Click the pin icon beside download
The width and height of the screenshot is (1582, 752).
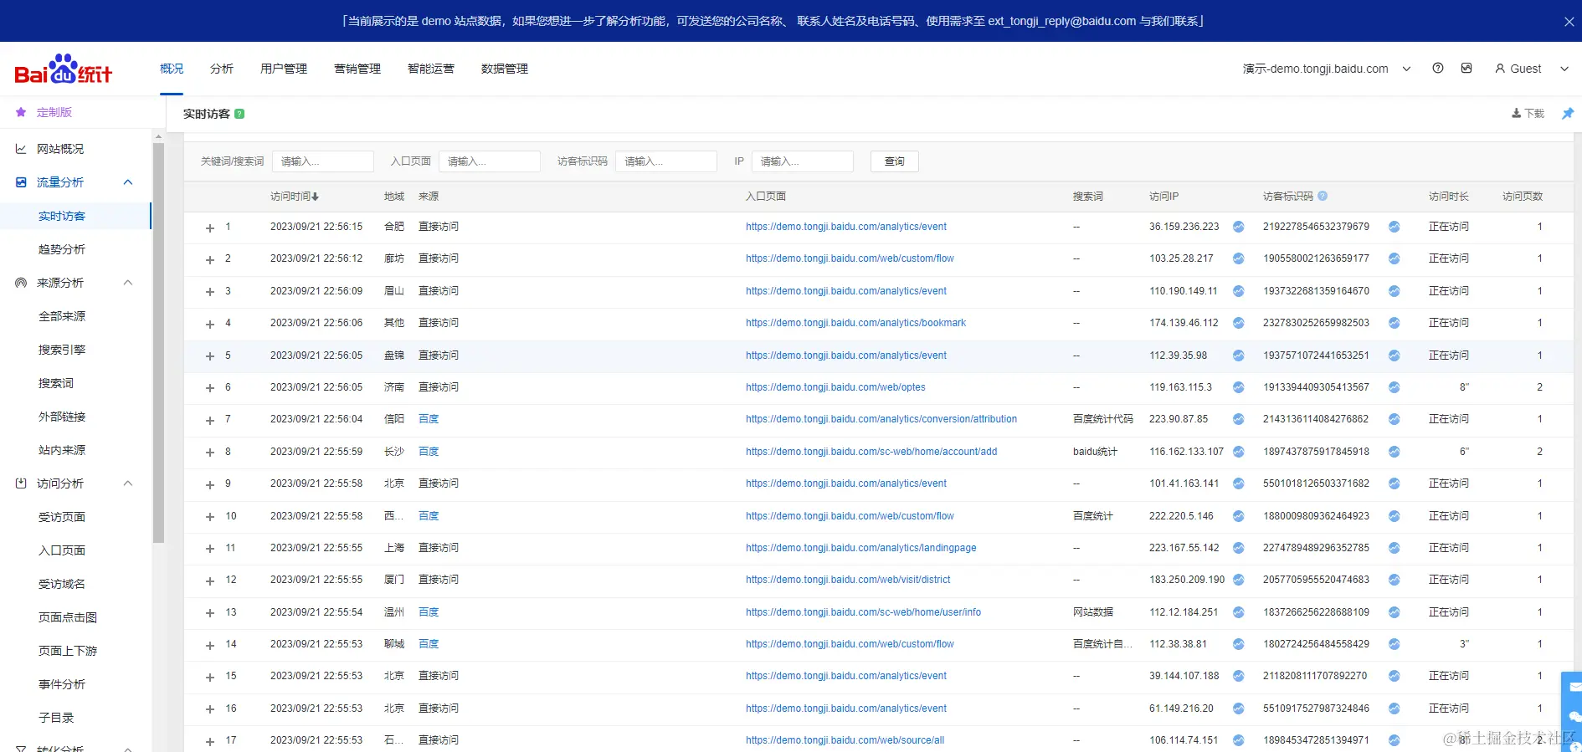point(1568,114)
